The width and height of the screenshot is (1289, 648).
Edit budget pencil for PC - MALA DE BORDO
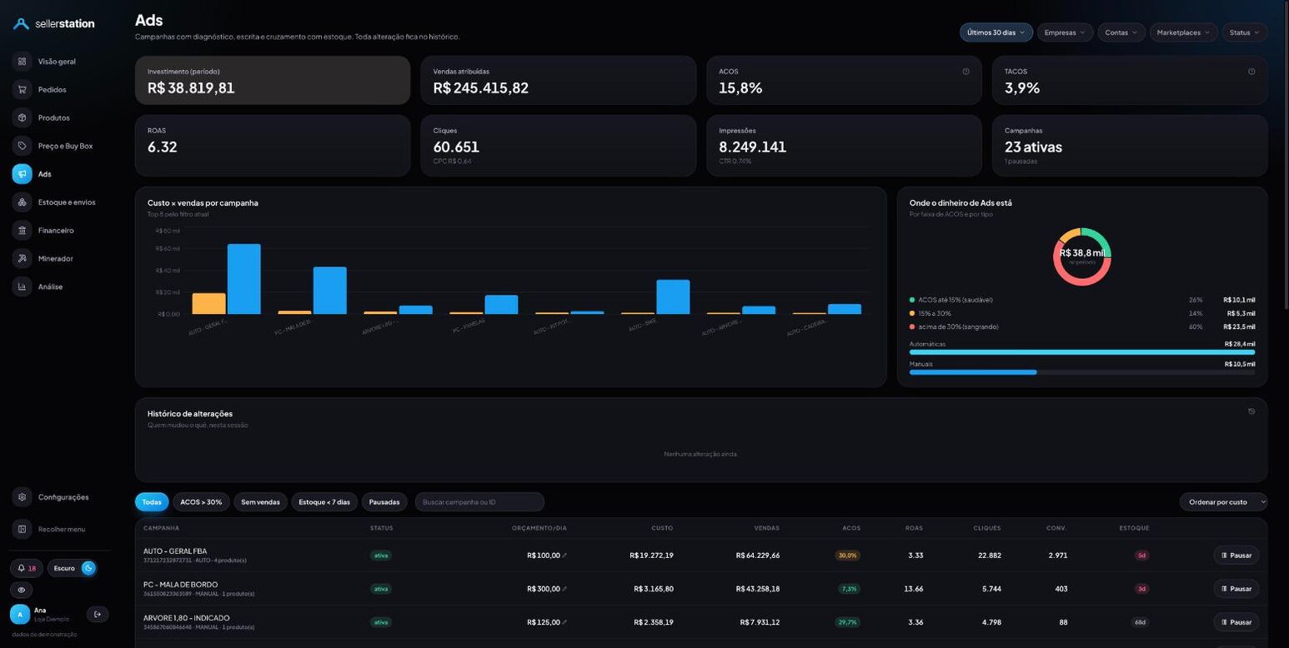564,589
